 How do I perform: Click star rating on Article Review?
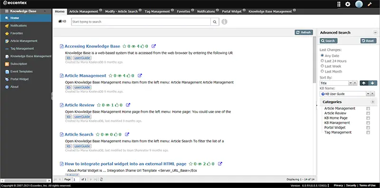pyautogui.click(x=99, y=105)
